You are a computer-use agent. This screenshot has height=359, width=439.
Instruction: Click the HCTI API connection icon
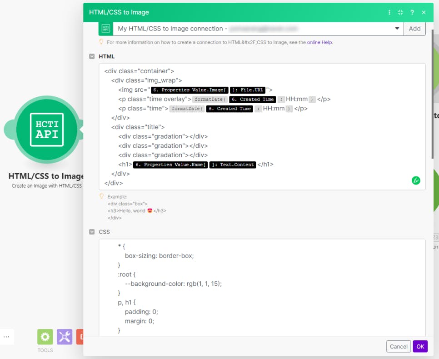pos(106,29)
